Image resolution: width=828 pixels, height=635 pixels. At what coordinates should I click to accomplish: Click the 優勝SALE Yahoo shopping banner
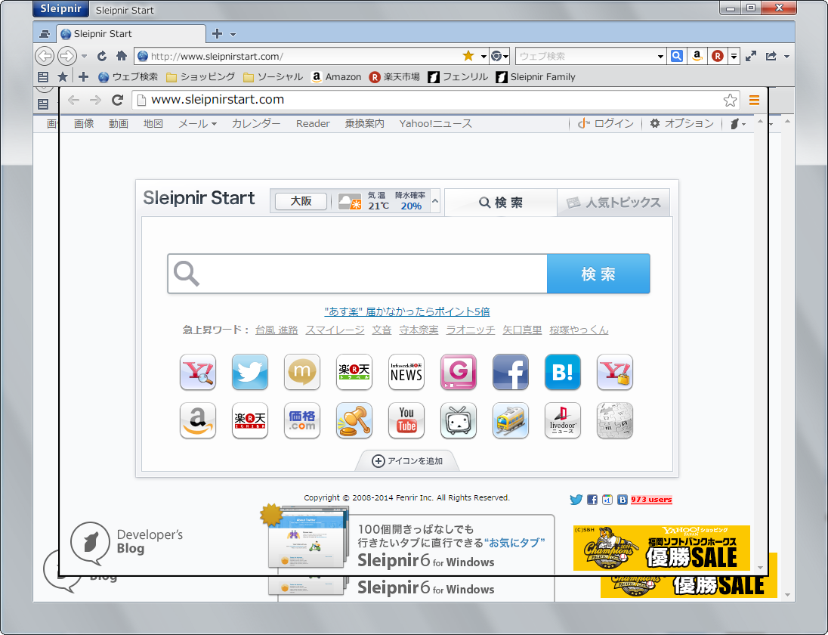click(x=662, y=548)
